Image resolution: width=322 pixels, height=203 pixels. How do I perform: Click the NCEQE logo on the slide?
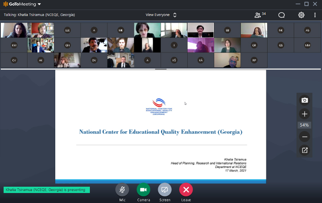(x=159, y=107)
